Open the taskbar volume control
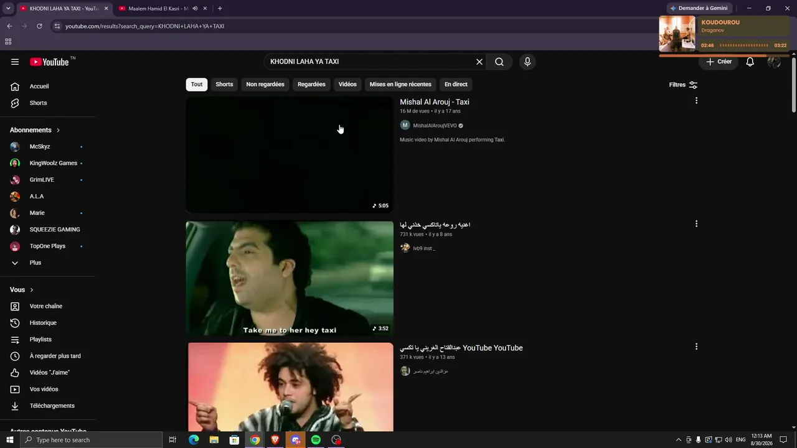The height and width of the screenshot is (448, 797). click(729, 440)
